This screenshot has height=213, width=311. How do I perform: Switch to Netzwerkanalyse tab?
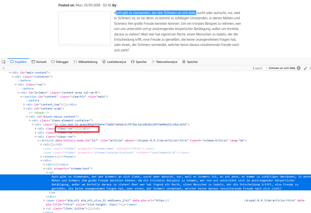(164, 62)
